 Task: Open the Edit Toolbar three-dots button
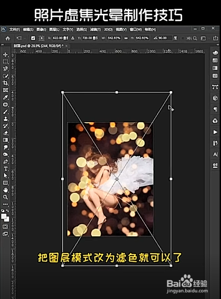[5, 204]
